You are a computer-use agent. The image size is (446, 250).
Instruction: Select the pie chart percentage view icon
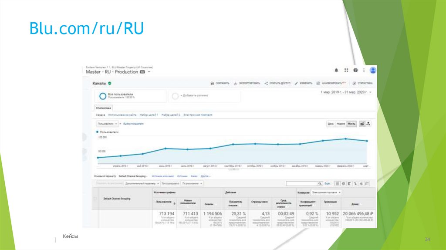pyautogui.click(x=343, y=184)
